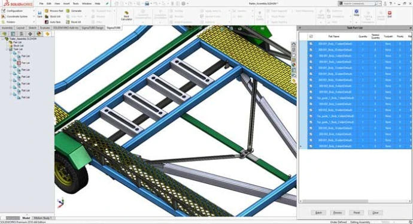Click the Nested Quantity column header
The image size is (413, 224).
pos(375,37)
